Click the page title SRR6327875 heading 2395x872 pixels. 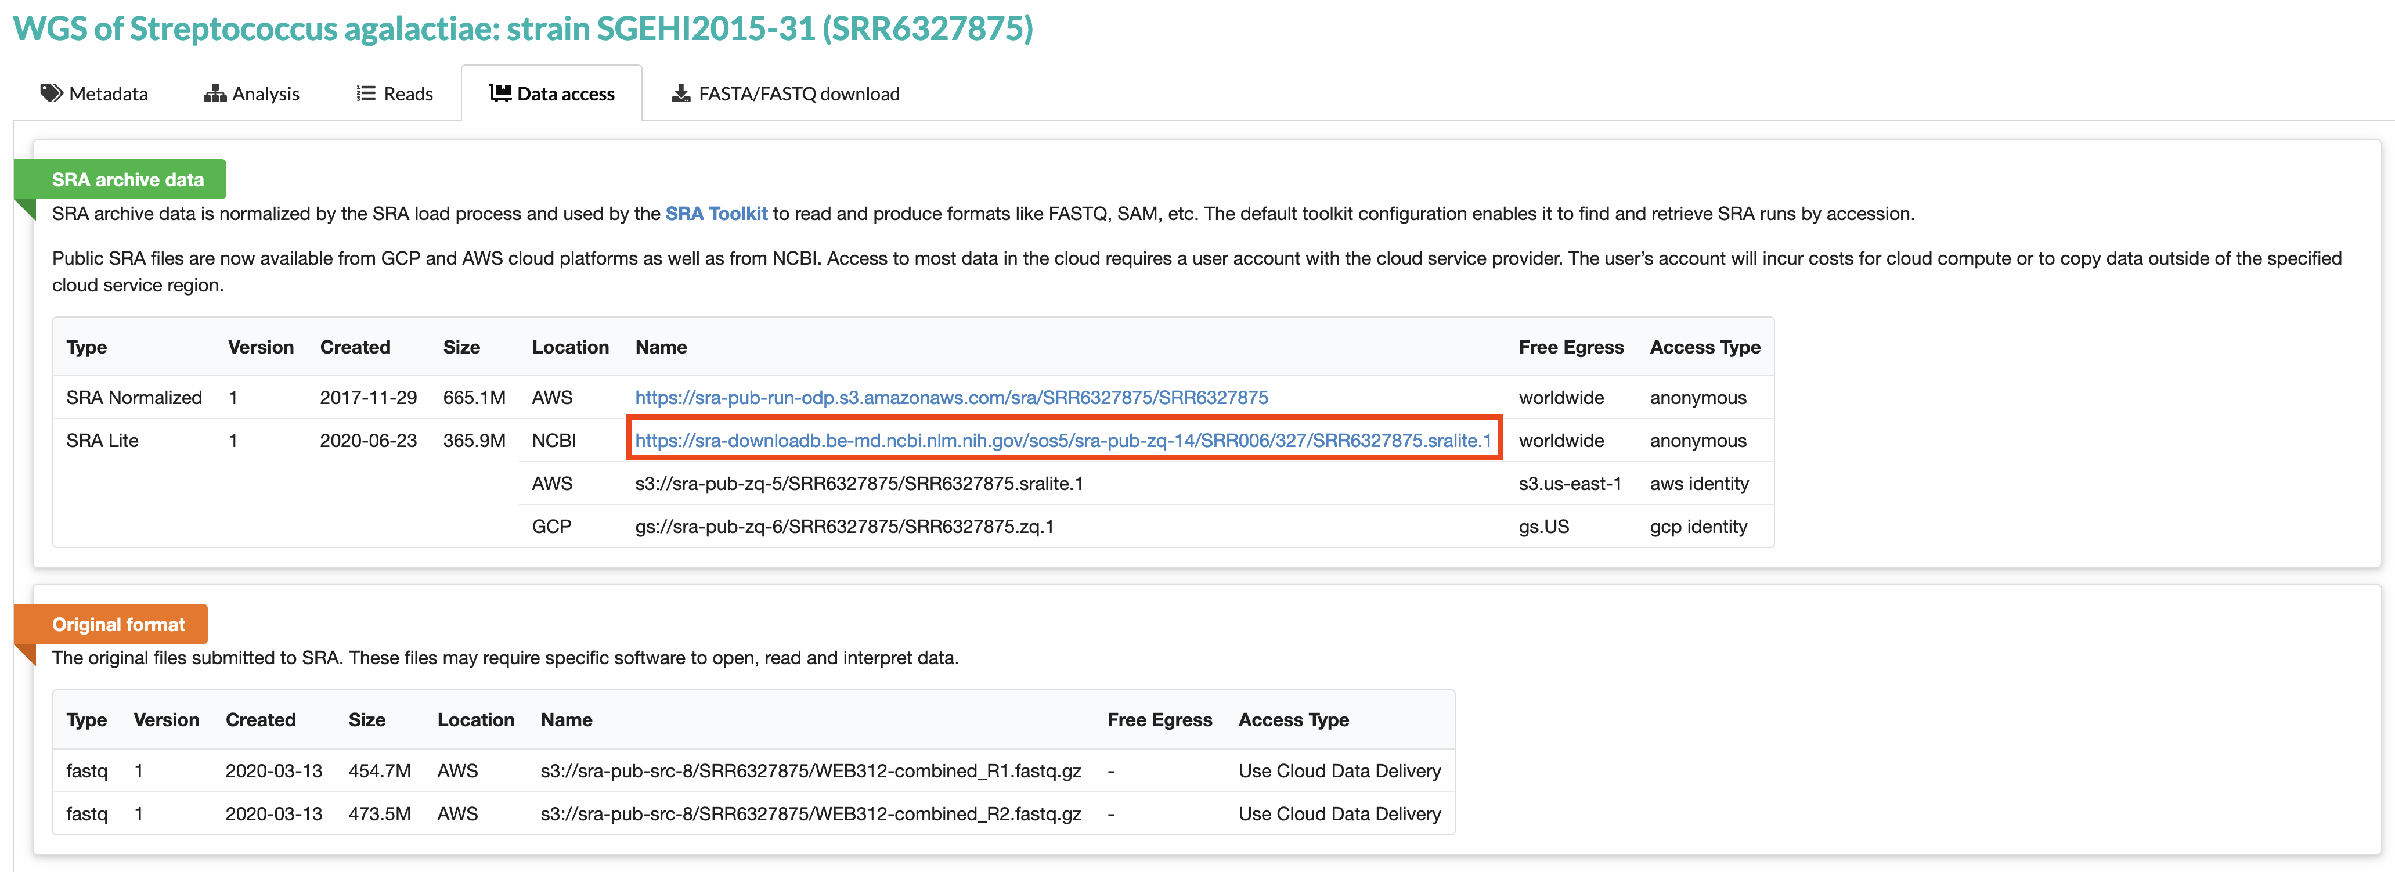click(x=522, y=29)
